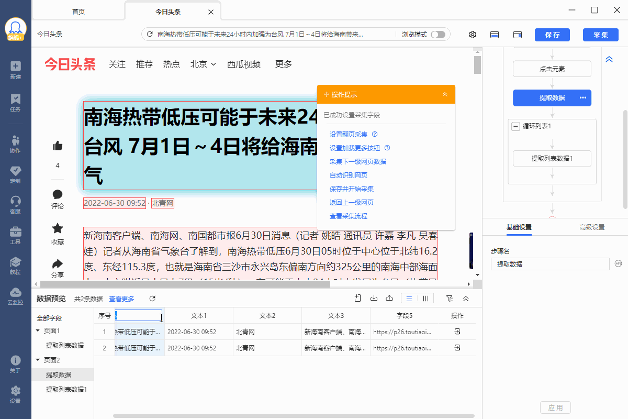Toggle the 浏览模式 switch
This screenshot has height=419, width=628.
(438, 35)
